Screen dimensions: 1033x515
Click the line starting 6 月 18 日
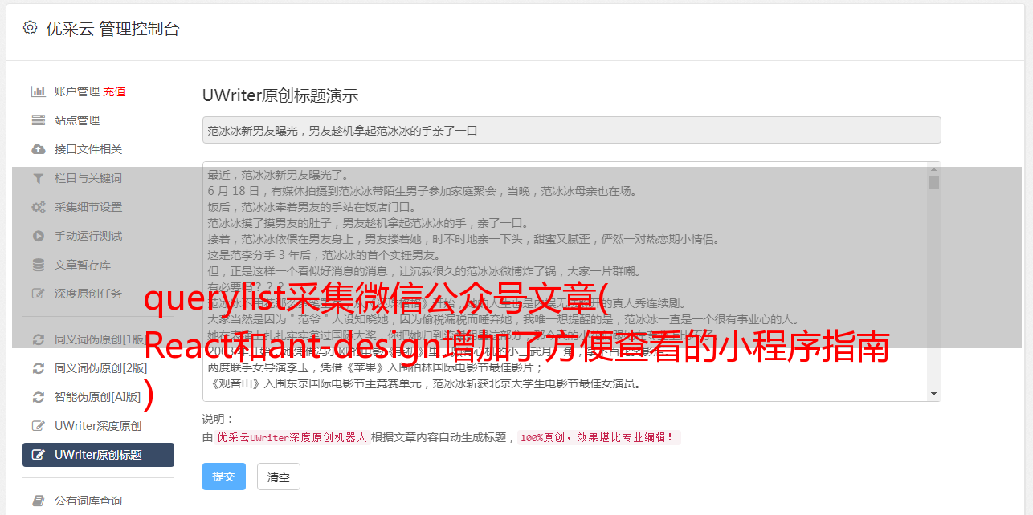pyautogui.click(x=422, y=191)
